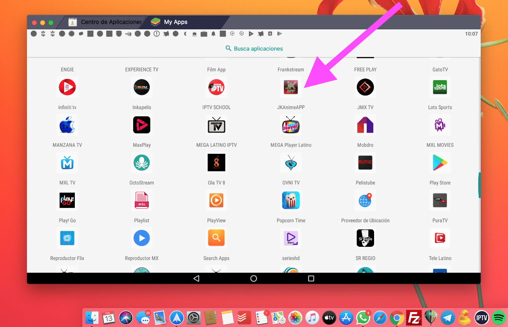
Task: Launch the MEGA Player Latino app icon
Action: coord(291,125)
